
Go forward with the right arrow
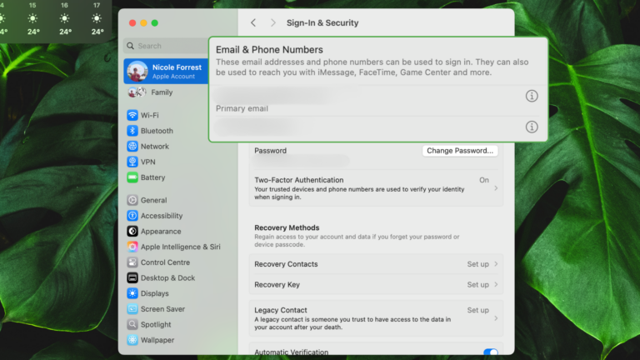(273, 22)
